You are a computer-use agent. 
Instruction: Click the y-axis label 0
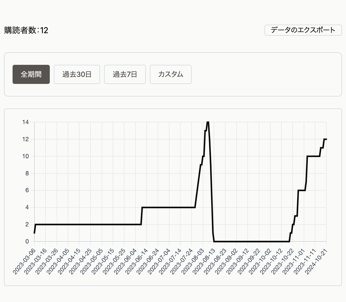click(x=27, y=241)
